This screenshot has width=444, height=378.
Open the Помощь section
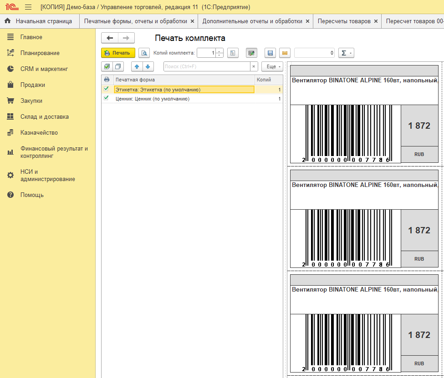tap(47, 195)
